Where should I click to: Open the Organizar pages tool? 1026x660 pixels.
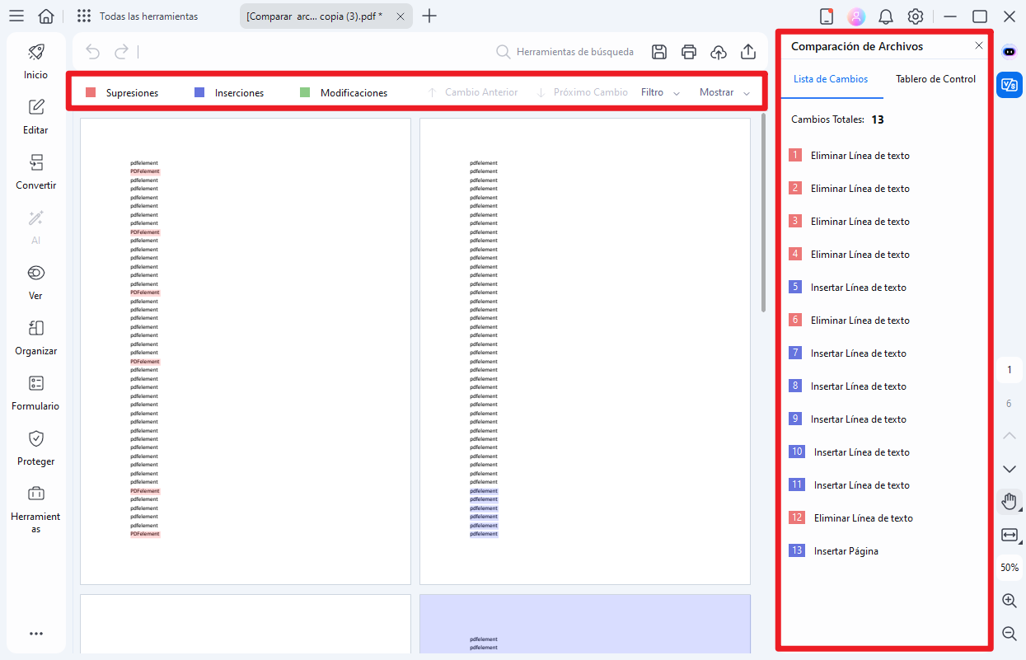tap(35, 336)
